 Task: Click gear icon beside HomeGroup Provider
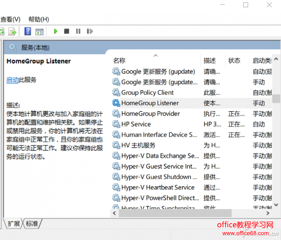116,114
